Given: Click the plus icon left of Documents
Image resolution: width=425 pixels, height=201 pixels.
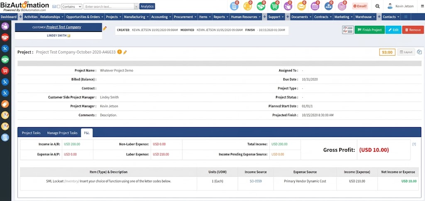Looking at the screenshot, I should pyautogui.click(x=288, y=17).
